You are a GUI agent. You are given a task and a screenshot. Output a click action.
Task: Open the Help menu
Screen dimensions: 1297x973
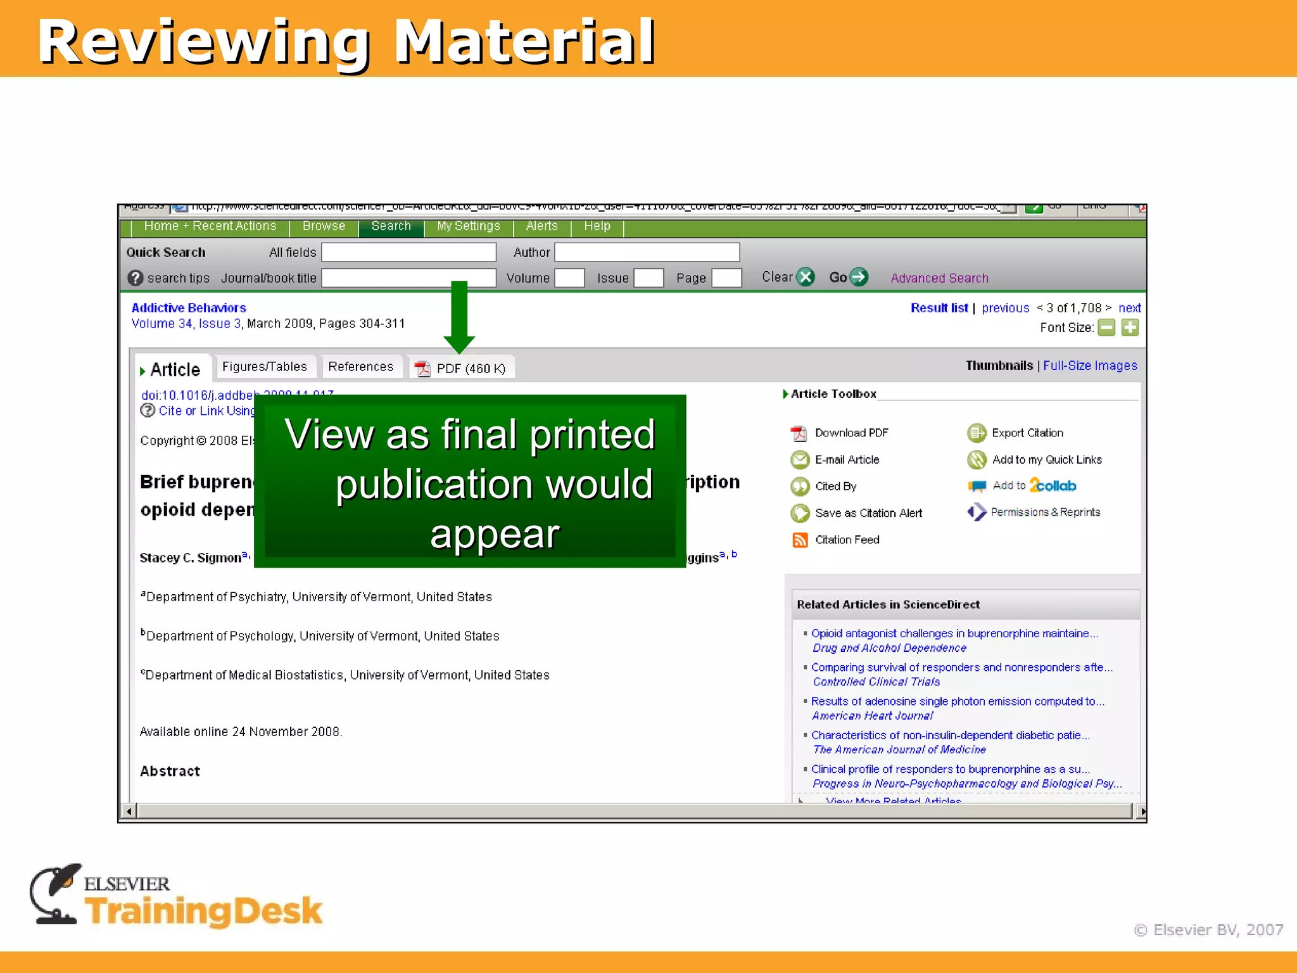tap(597, 226)
